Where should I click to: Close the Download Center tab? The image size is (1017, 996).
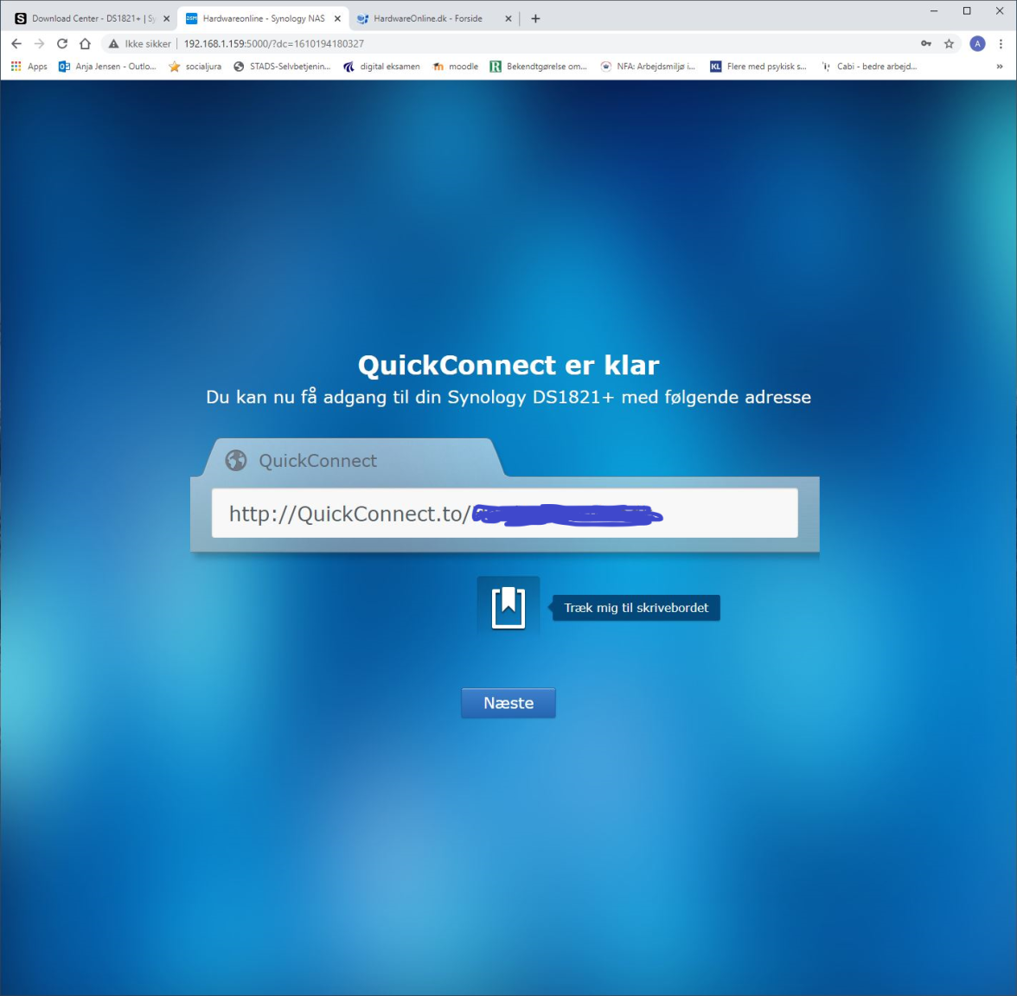[x=166, y=19]
